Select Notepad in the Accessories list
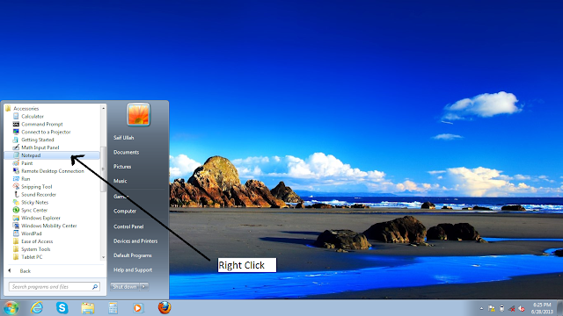 [x=52, y=155]
